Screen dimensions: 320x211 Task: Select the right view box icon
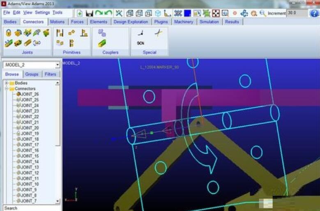[x=139, y=14]
